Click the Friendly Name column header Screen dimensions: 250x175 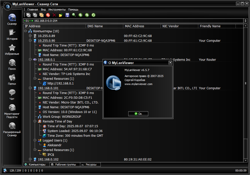click(217, 26)
